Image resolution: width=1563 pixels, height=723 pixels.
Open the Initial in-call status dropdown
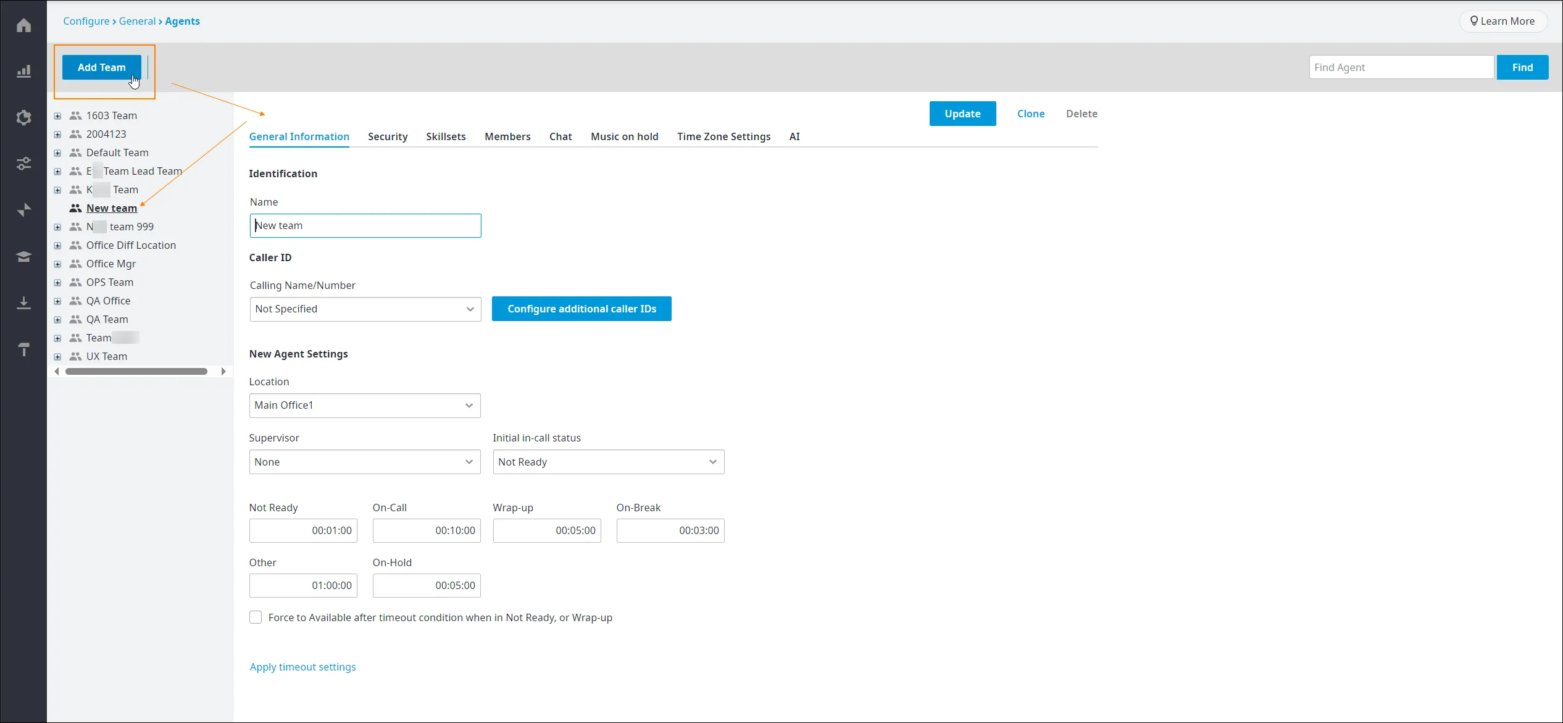609,462
